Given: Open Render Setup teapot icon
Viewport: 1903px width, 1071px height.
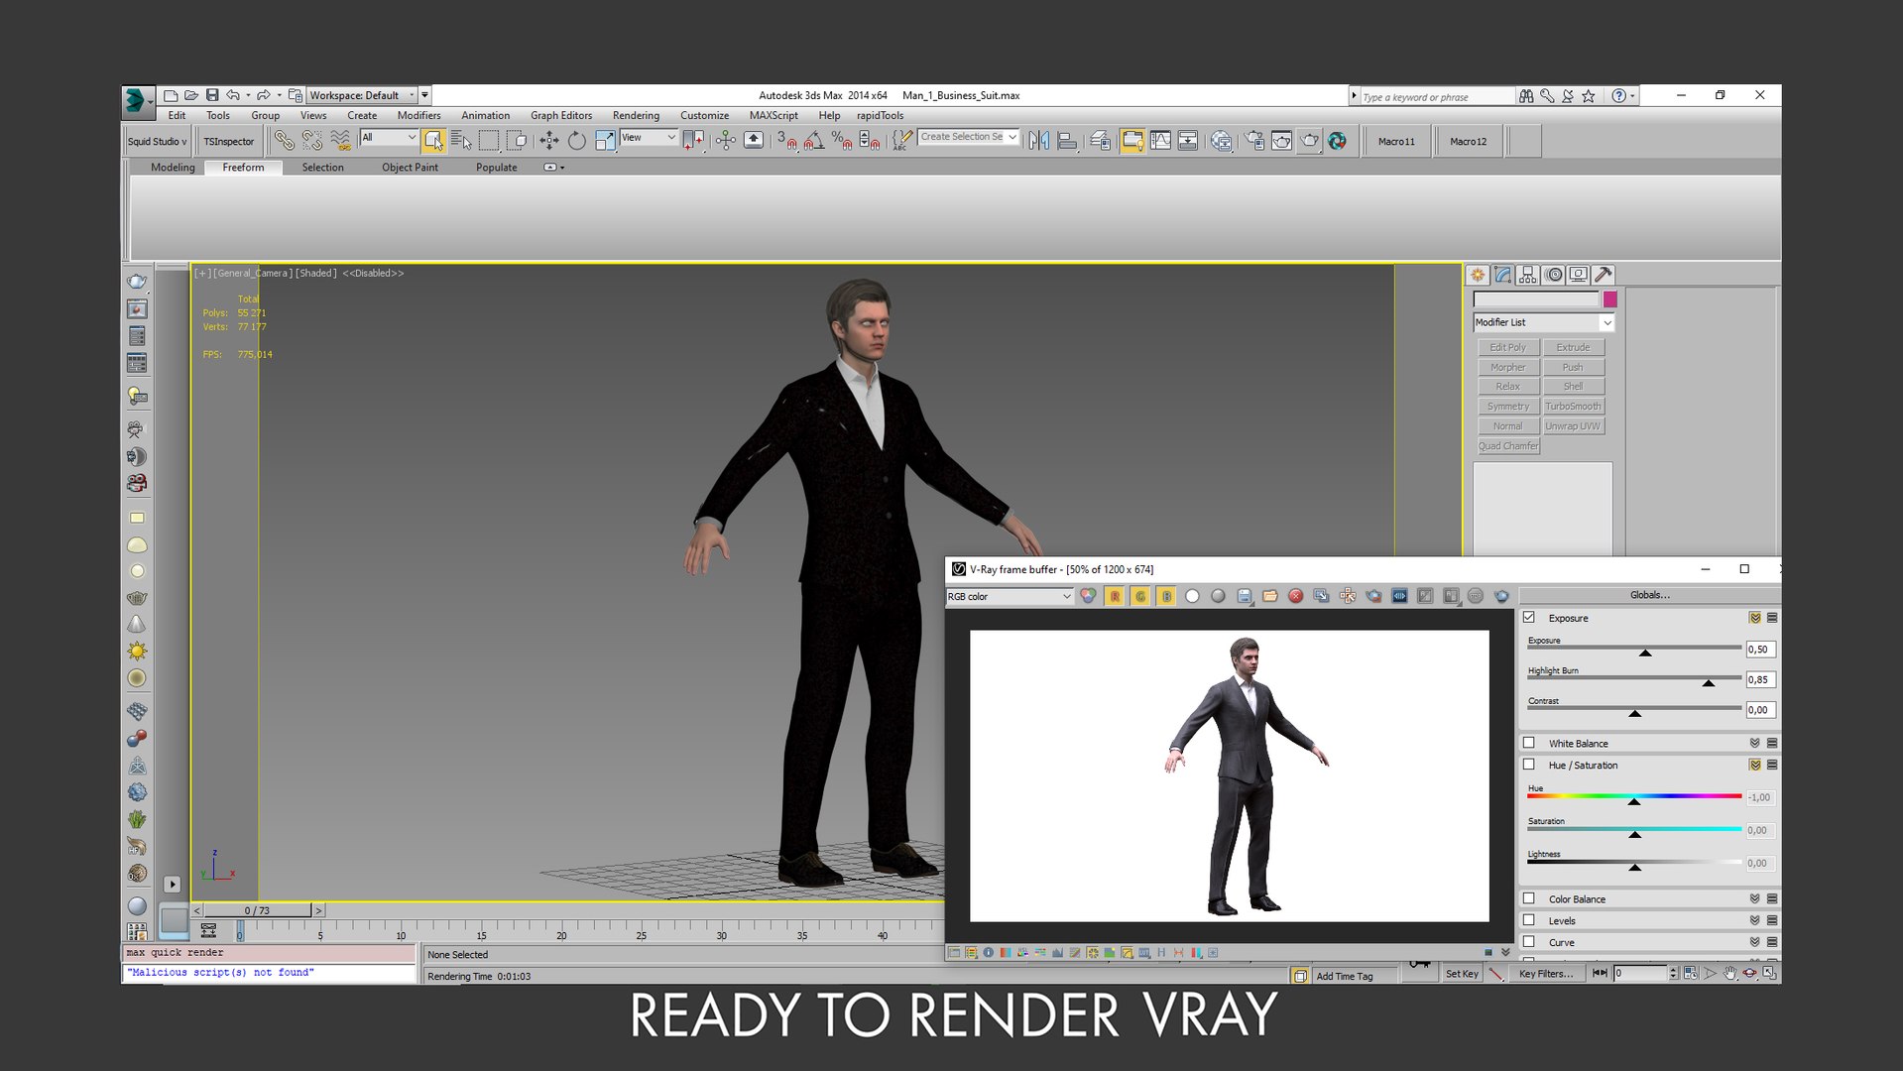Looking at the screenshot, I should click(1254, 141).
